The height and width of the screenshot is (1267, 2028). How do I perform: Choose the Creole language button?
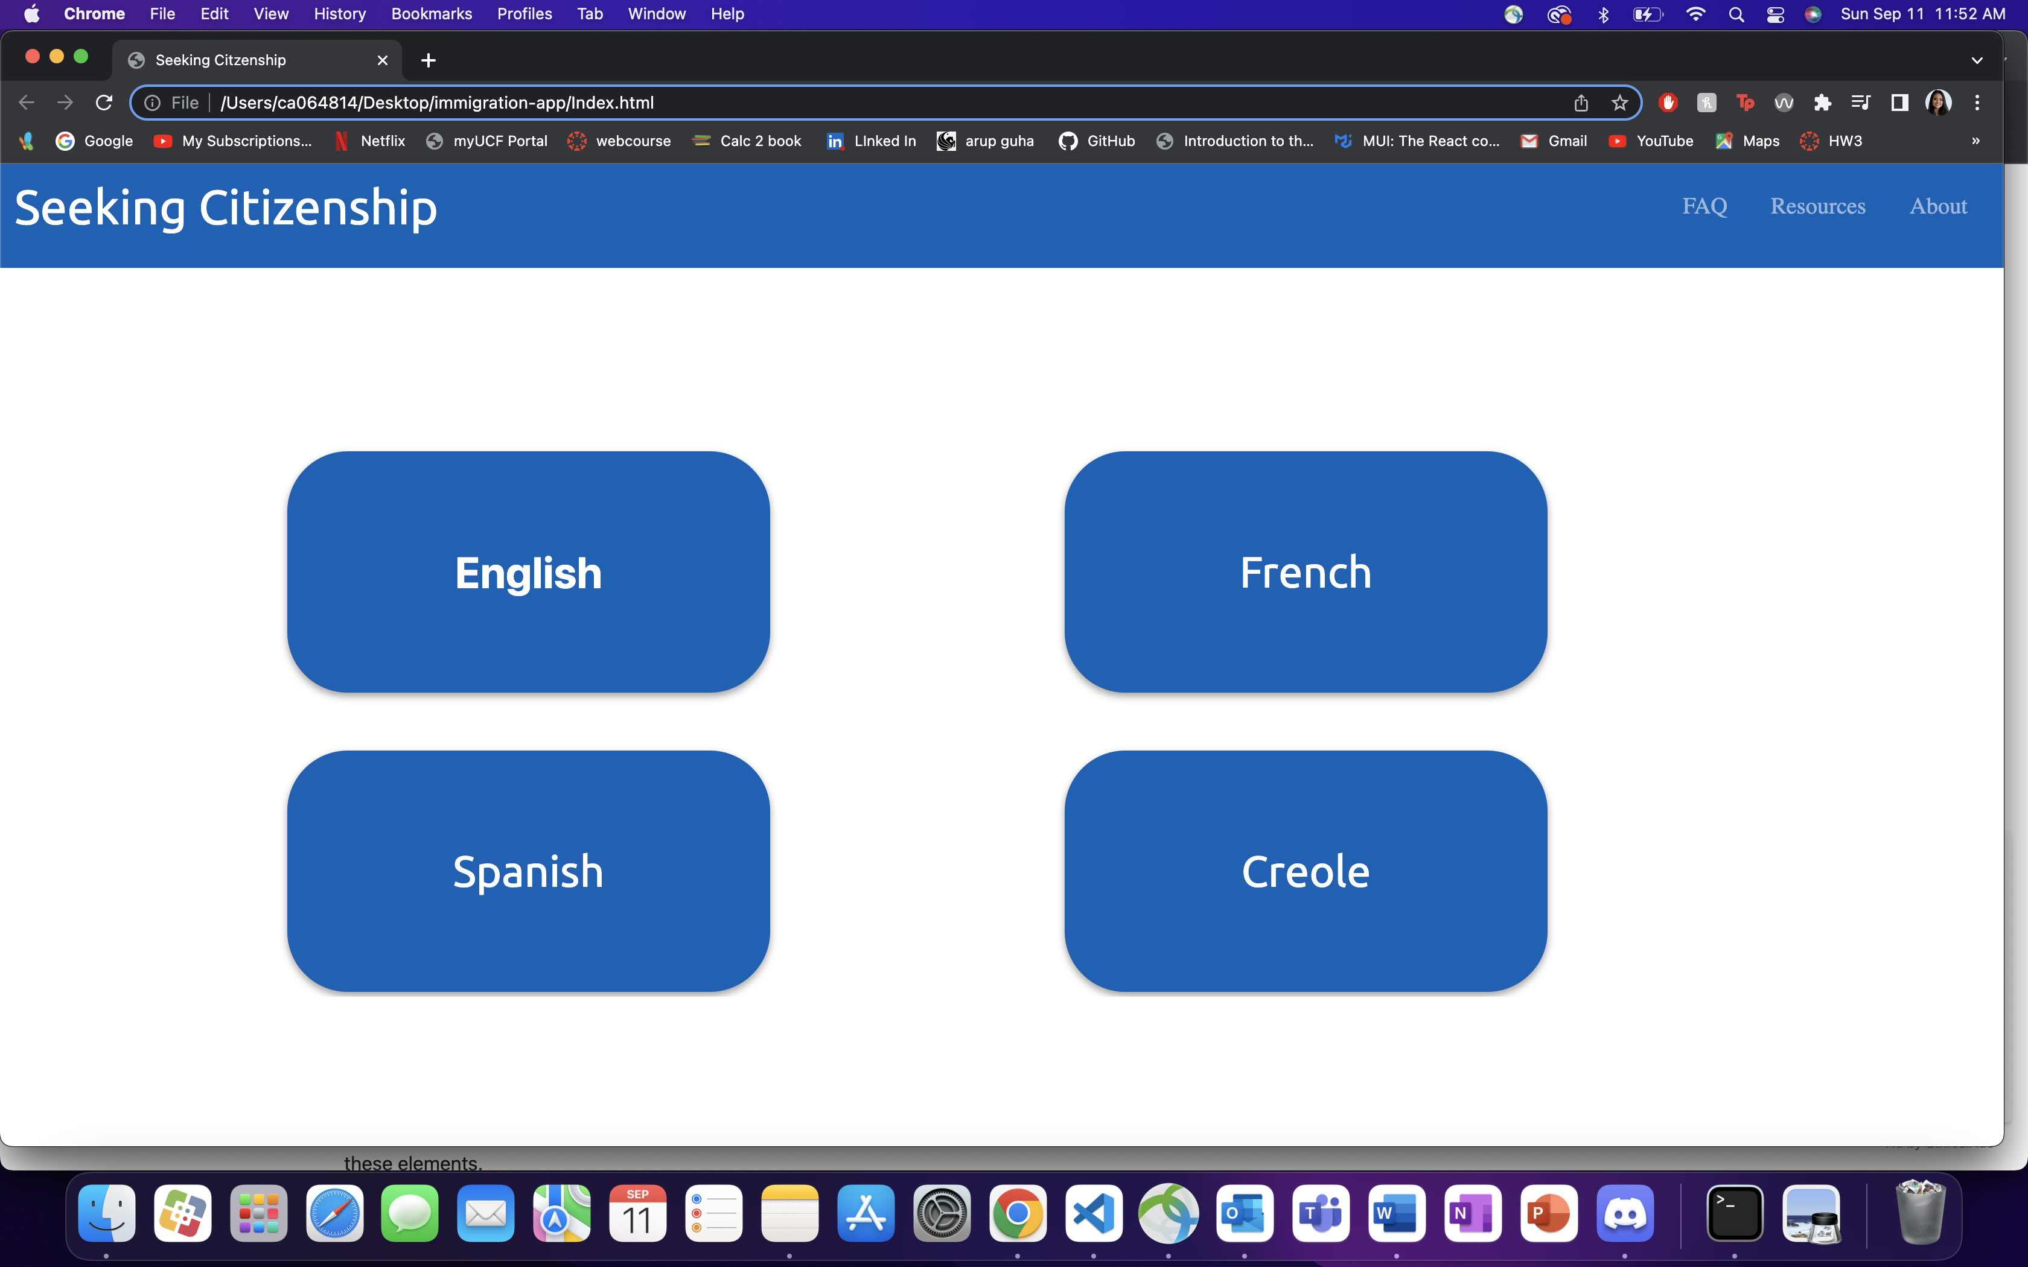click(x=1305, y=871)
